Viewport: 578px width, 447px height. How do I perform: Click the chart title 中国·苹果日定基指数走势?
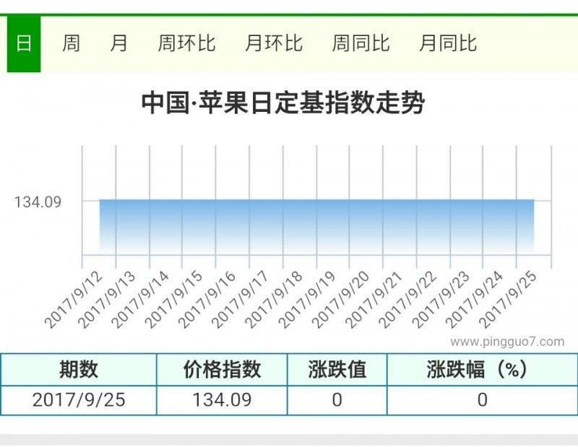click(x=283, y=103)
